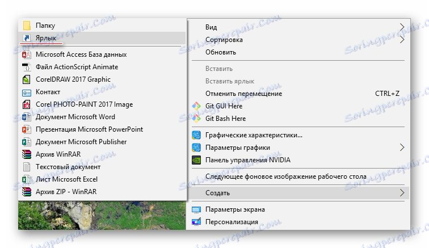The height and width of the screenshot is (248, 429).
Task: Click the Архив ZIP - WinRAR icon
Action: pyautogui.click(x=27, y=192)
